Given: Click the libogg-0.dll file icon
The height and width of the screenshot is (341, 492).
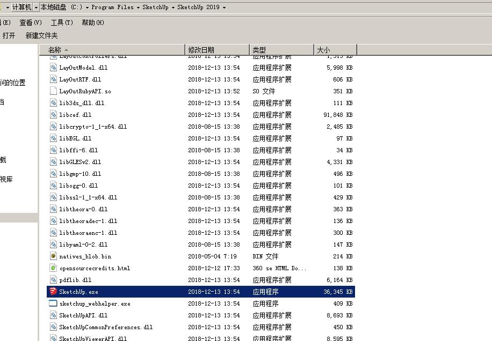Looking at the screenshot, I should click(x=53, y=186).
